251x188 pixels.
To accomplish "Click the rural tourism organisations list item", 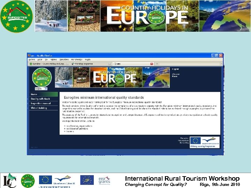I will (x=79, y=126).
